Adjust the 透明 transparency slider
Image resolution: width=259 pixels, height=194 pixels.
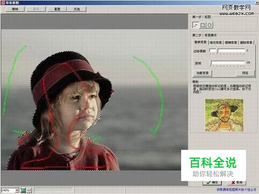click(228, 63)
